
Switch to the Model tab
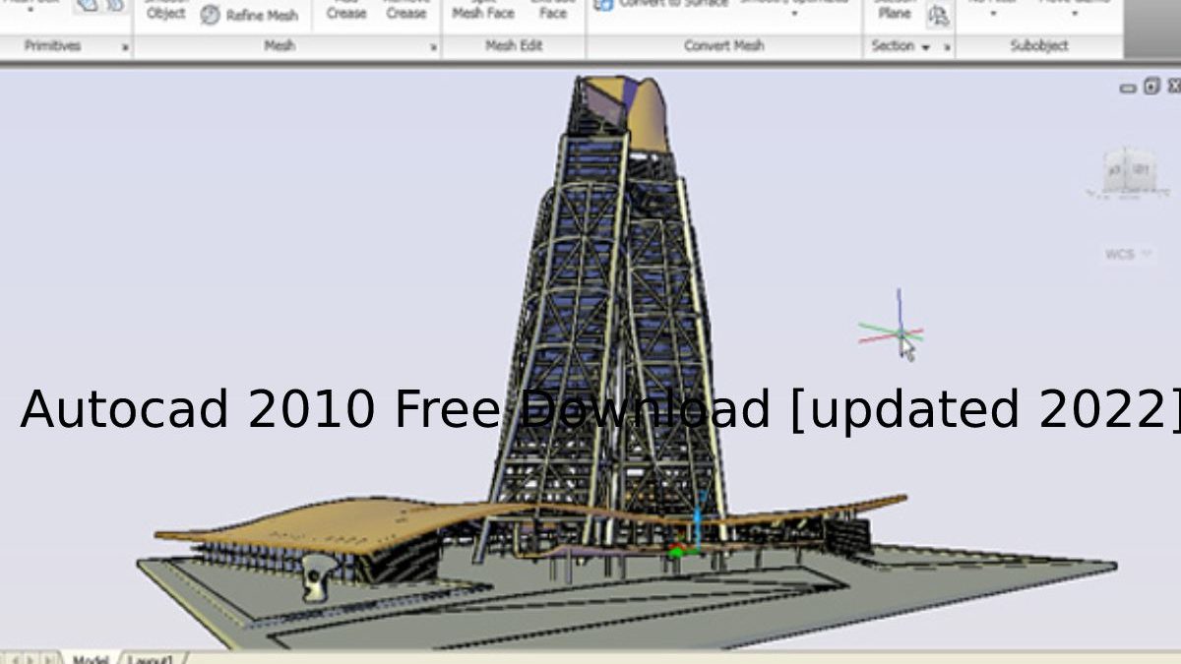coord(90,658)
